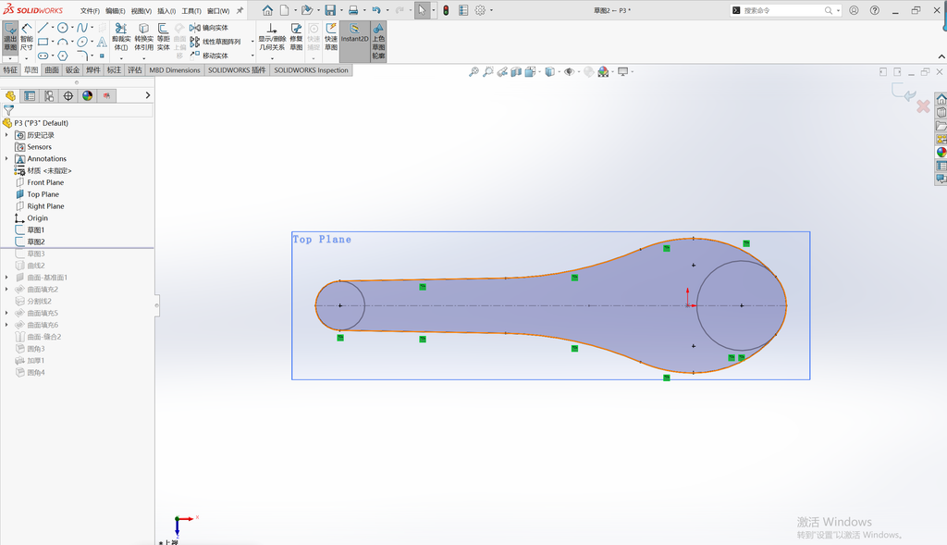
Task: Open the 线性草图阵列 dropdown arrow
Action: pos(252,42)
